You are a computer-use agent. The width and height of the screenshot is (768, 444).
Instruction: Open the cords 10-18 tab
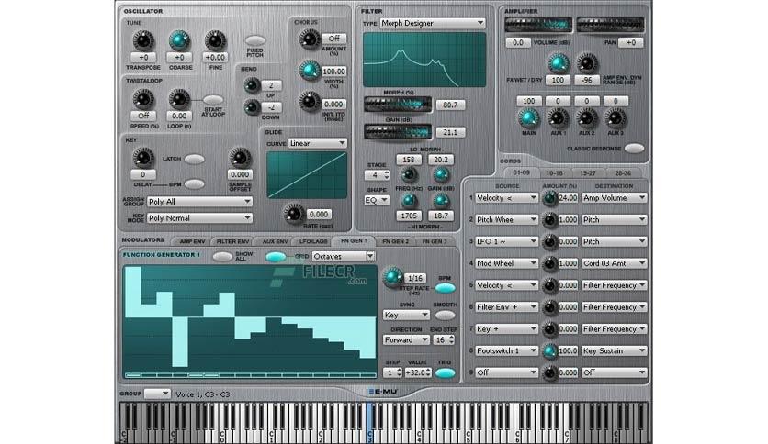[554, 173]
